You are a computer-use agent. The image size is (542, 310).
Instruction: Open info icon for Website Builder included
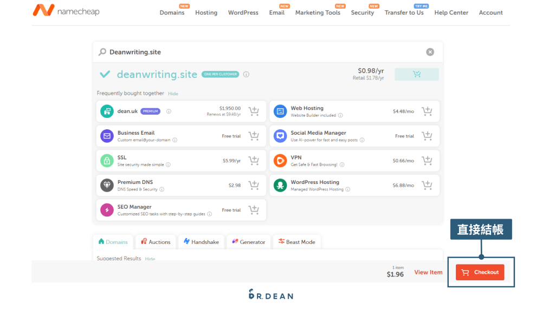[x=340, y=115]
